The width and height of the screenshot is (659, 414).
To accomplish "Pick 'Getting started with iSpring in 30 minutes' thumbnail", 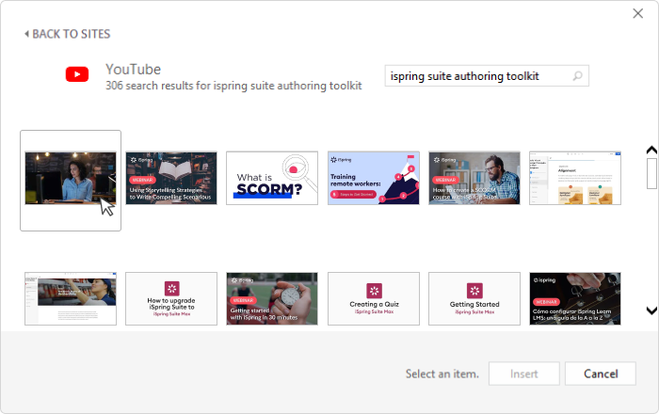I will [272, 298].
